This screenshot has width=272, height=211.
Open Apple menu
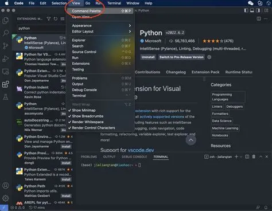click(x=6, y=3)
